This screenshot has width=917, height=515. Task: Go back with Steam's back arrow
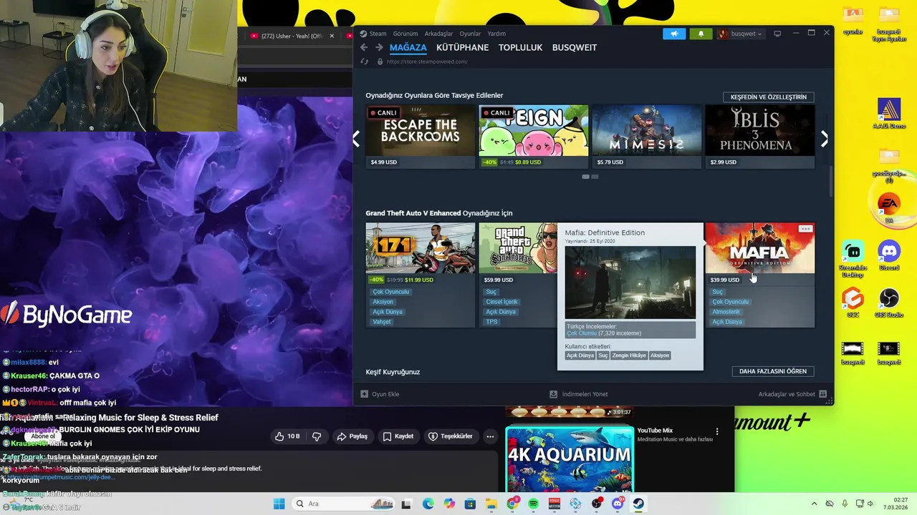point(364,47)
